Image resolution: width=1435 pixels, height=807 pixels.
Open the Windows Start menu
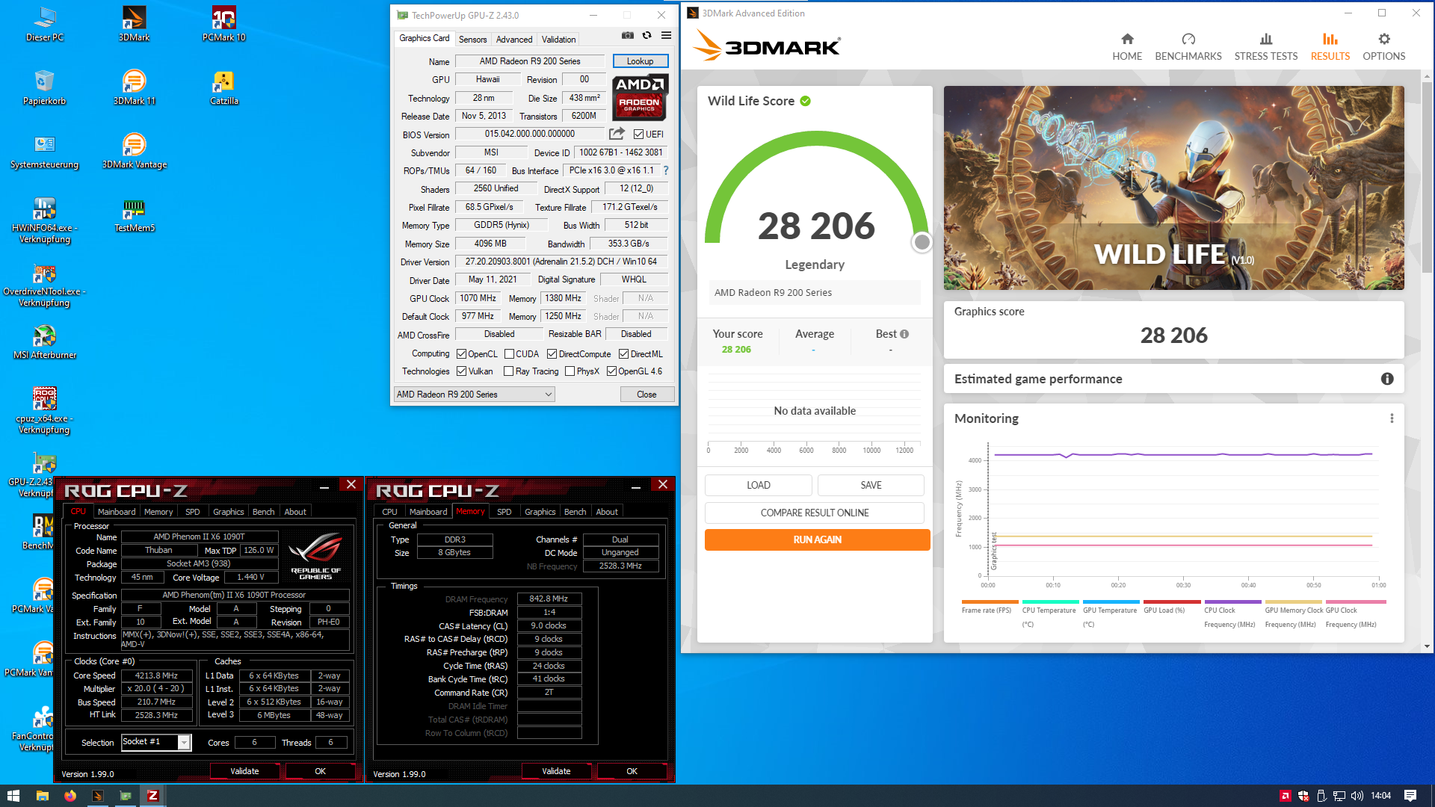click(x=13, y=796)
